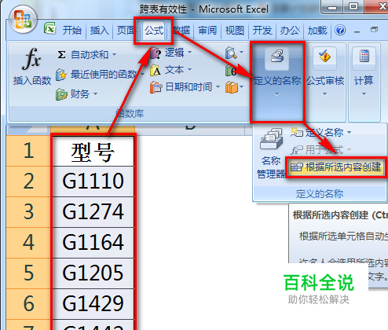
Task: Click the 逻辑 functions question-mark book icon
Action: pyautogui.click(x=156, y=53)
